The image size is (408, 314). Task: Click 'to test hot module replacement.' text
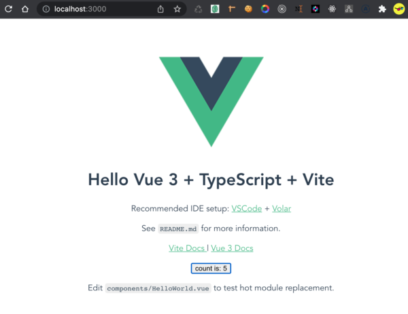274,288
